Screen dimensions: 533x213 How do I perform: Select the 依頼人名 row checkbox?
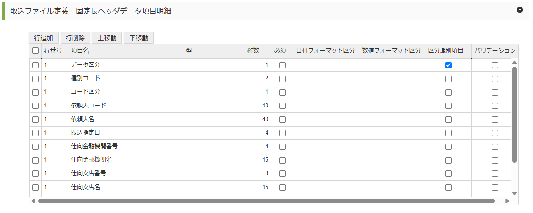point(35,119)
